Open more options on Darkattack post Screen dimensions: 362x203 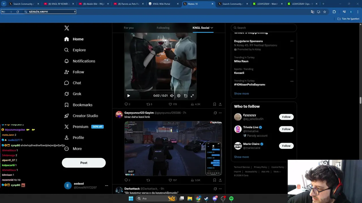pos(220,189)
